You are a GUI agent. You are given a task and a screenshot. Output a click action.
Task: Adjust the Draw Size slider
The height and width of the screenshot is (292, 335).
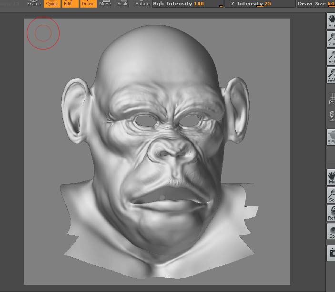pyautogui.click(x=316, y=4)
